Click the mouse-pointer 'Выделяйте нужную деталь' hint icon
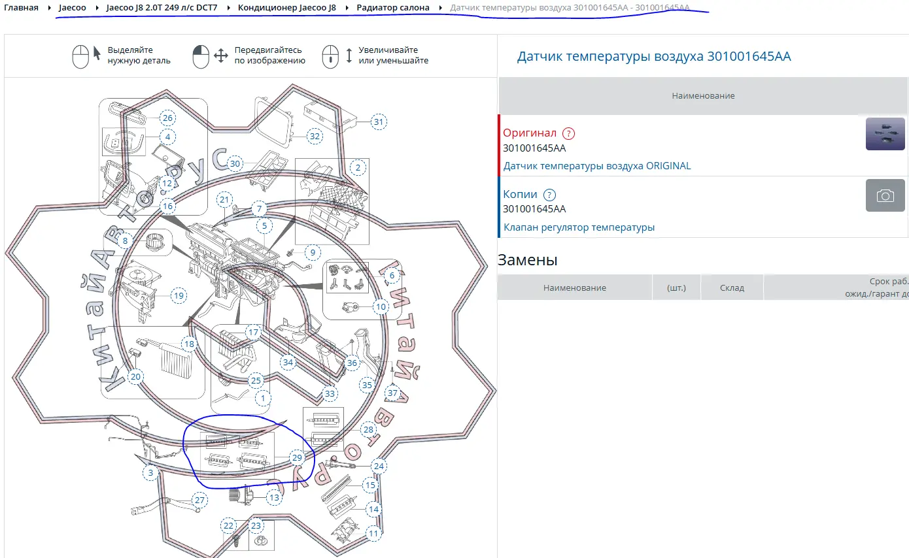 (87, 56)
